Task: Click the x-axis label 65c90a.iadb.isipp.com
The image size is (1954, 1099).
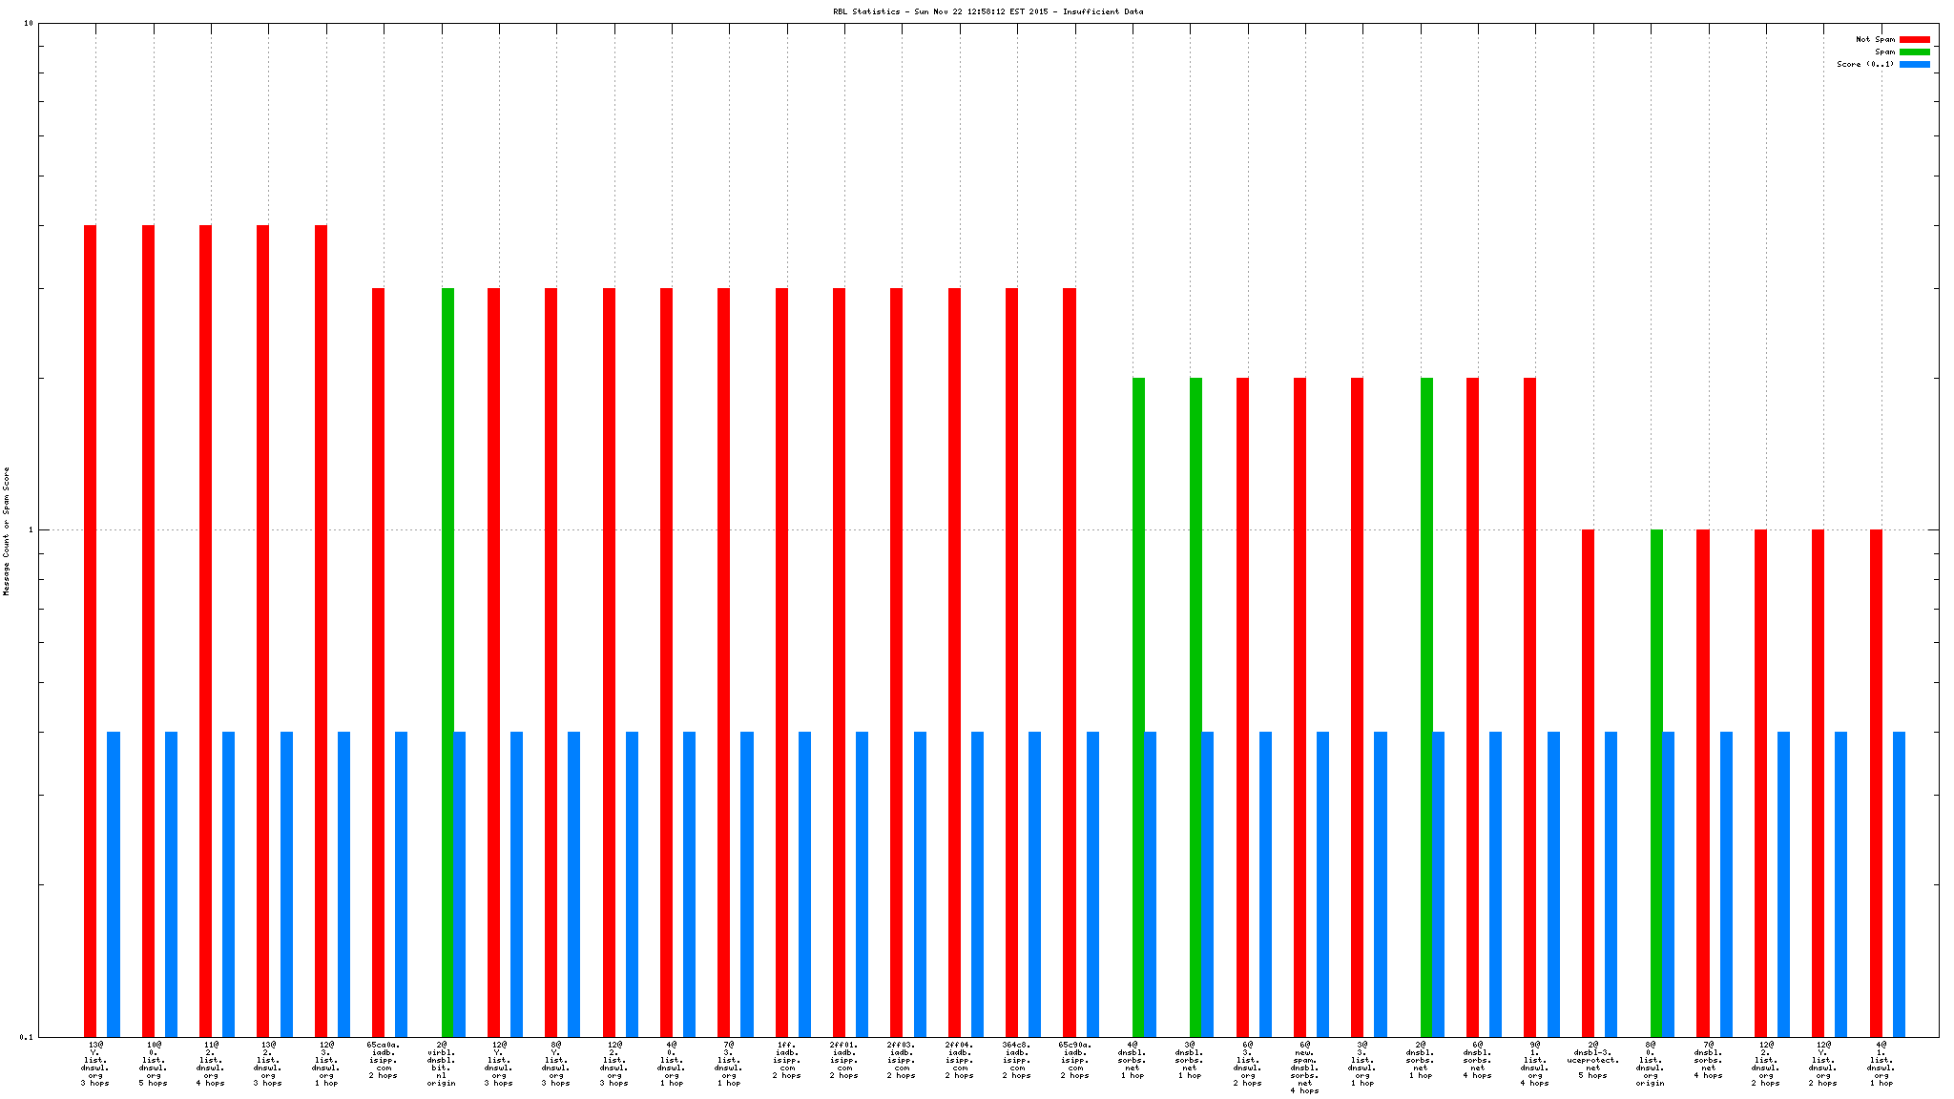Action: [x=1074, y=1060]
